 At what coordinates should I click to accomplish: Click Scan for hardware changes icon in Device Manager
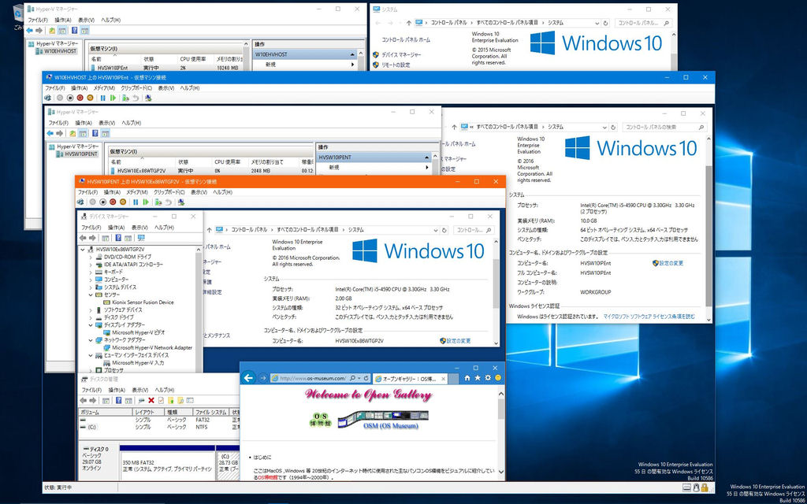click(x=141, y=238)
